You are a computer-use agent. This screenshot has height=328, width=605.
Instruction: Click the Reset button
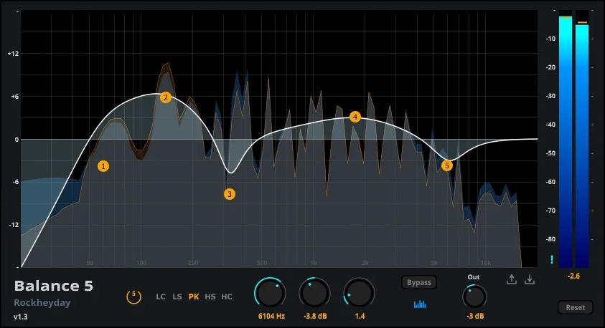click(x=576, y=307)
